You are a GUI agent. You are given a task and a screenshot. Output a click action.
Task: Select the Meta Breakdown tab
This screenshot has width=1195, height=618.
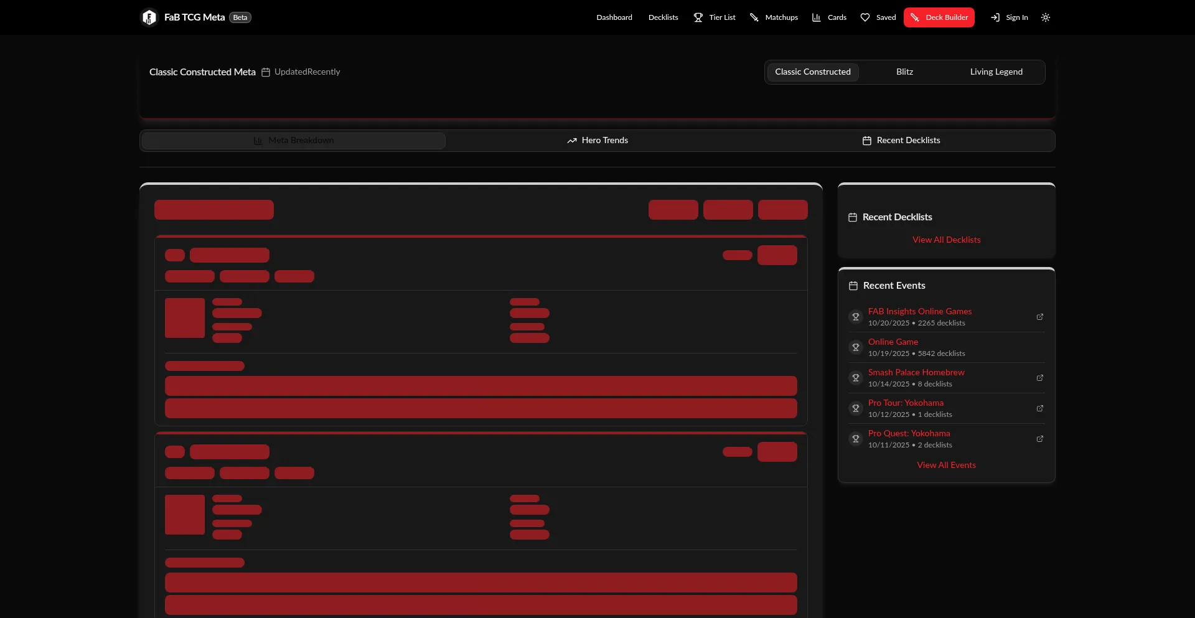click(294, 141)
